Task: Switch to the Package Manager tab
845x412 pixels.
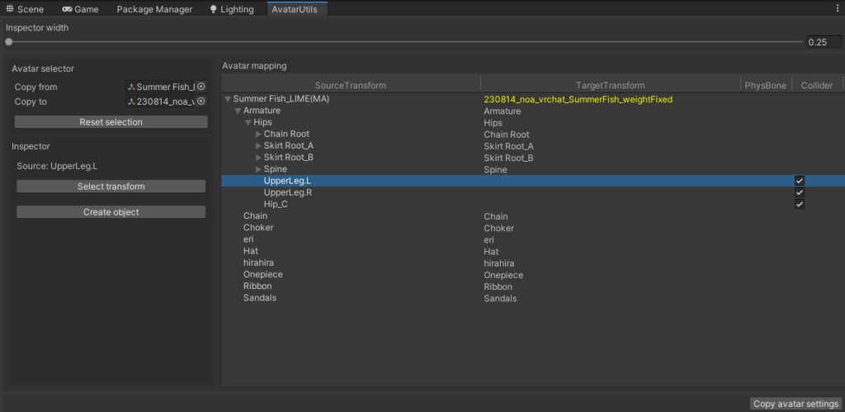Action: coord(154,9)
